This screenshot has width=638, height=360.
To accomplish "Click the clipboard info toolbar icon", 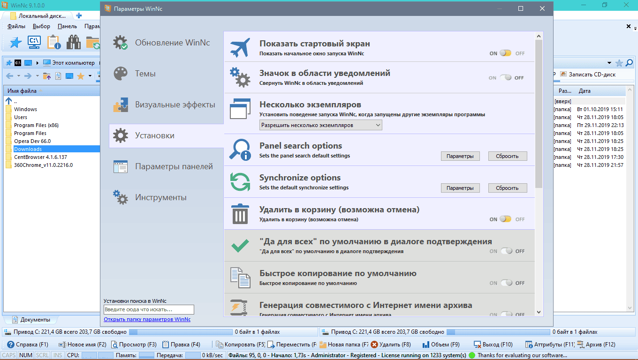I will [x=53, y=43].
